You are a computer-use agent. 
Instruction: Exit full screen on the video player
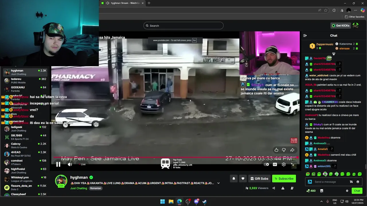tap(293, 164)
